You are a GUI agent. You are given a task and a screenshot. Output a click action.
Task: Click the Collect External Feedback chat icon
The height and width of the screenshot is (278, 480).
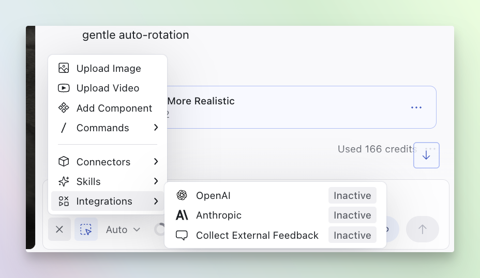(182, 235)
